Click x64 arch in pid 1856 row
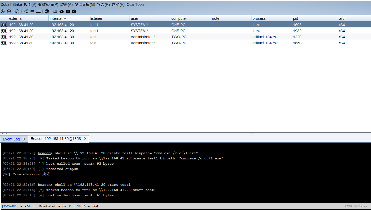Viewport: 371px width, 210px height. tap(342, 43)
